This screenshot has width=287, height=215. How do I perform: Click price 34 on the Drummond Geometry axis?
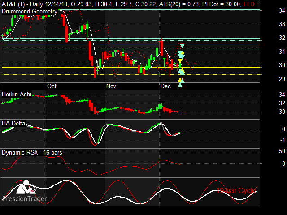click(282, 10)
